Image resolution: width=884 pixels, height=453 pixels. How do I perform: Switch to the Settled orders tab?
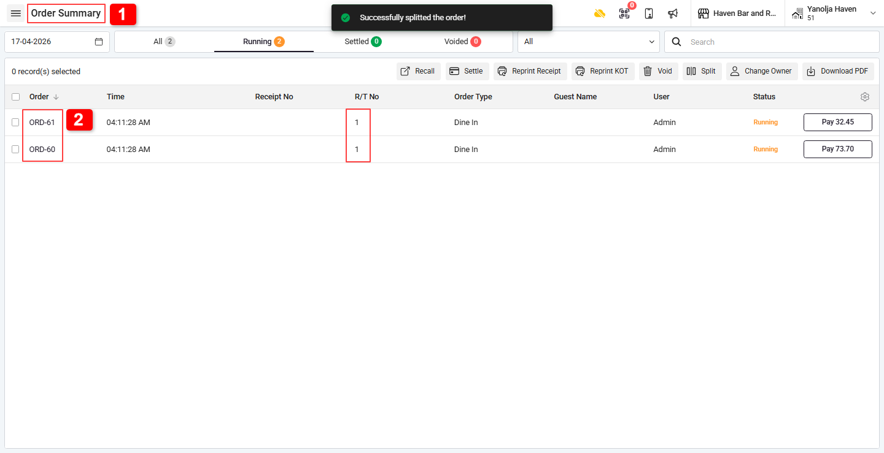pos(363,42)
